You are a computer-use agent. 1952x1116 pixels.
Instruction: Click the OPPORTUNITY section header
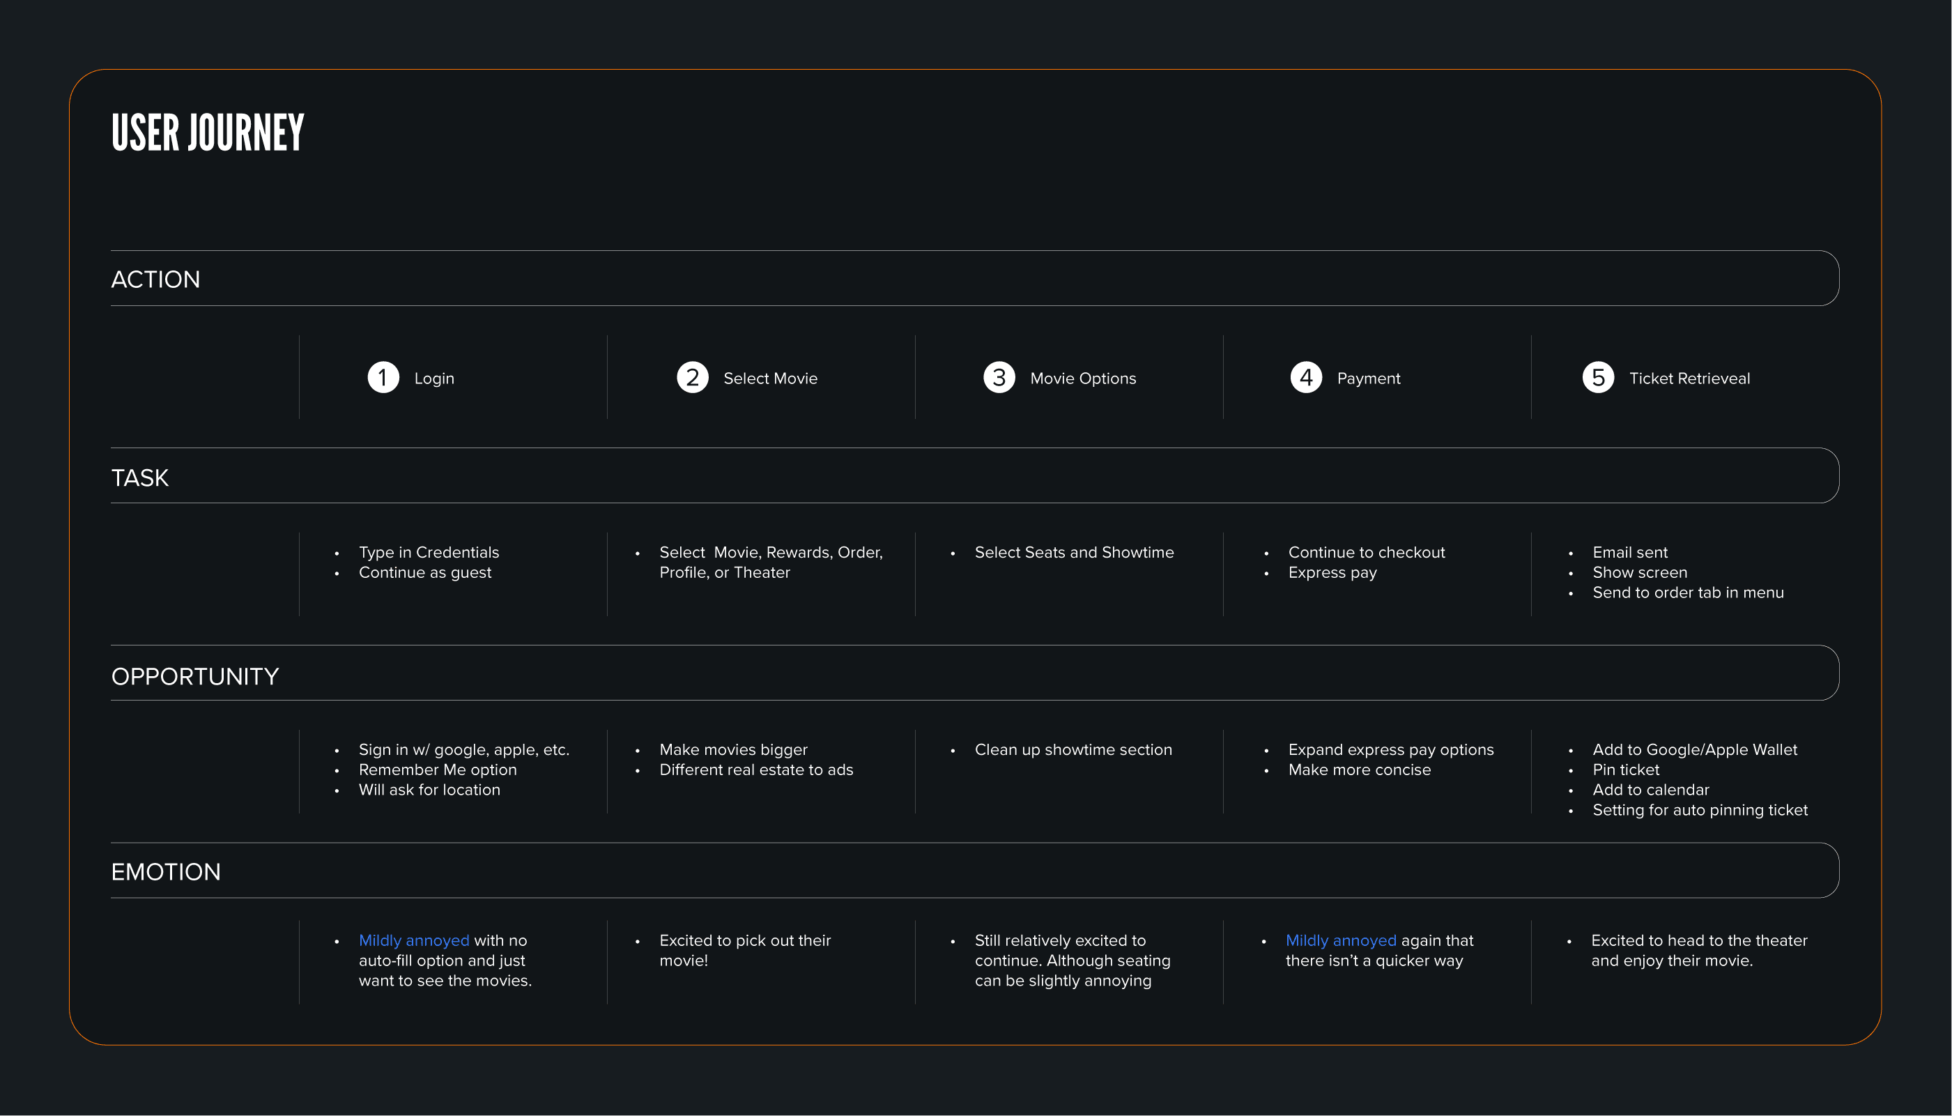coord(194,676)
